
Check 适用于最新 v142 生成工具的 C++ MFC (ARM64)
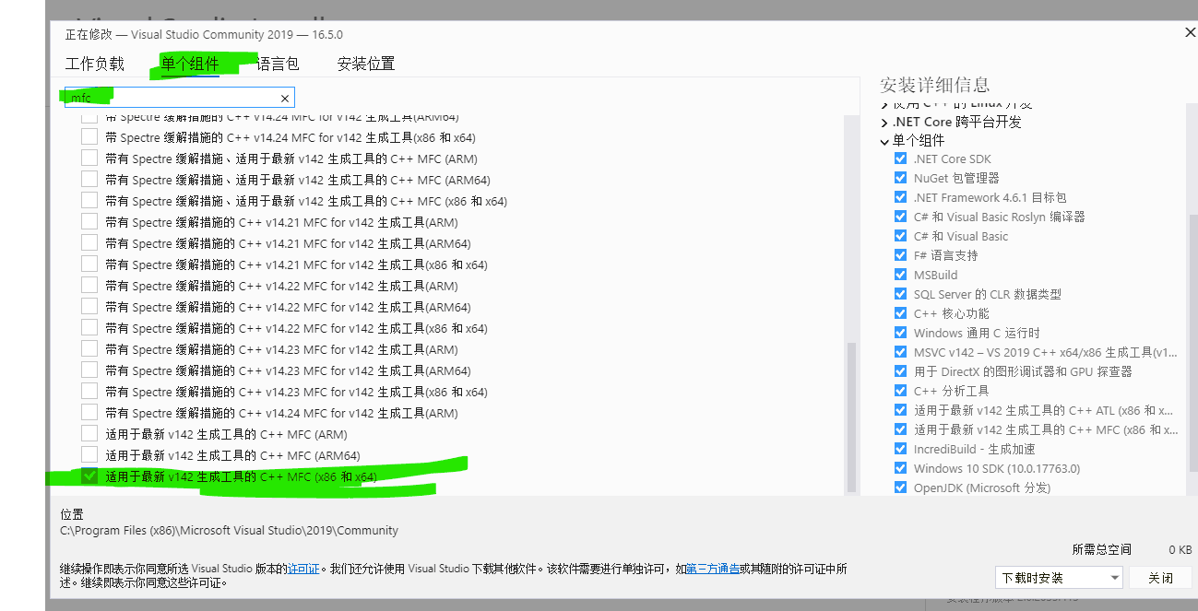pyautogui.click(x=89, y=455)
